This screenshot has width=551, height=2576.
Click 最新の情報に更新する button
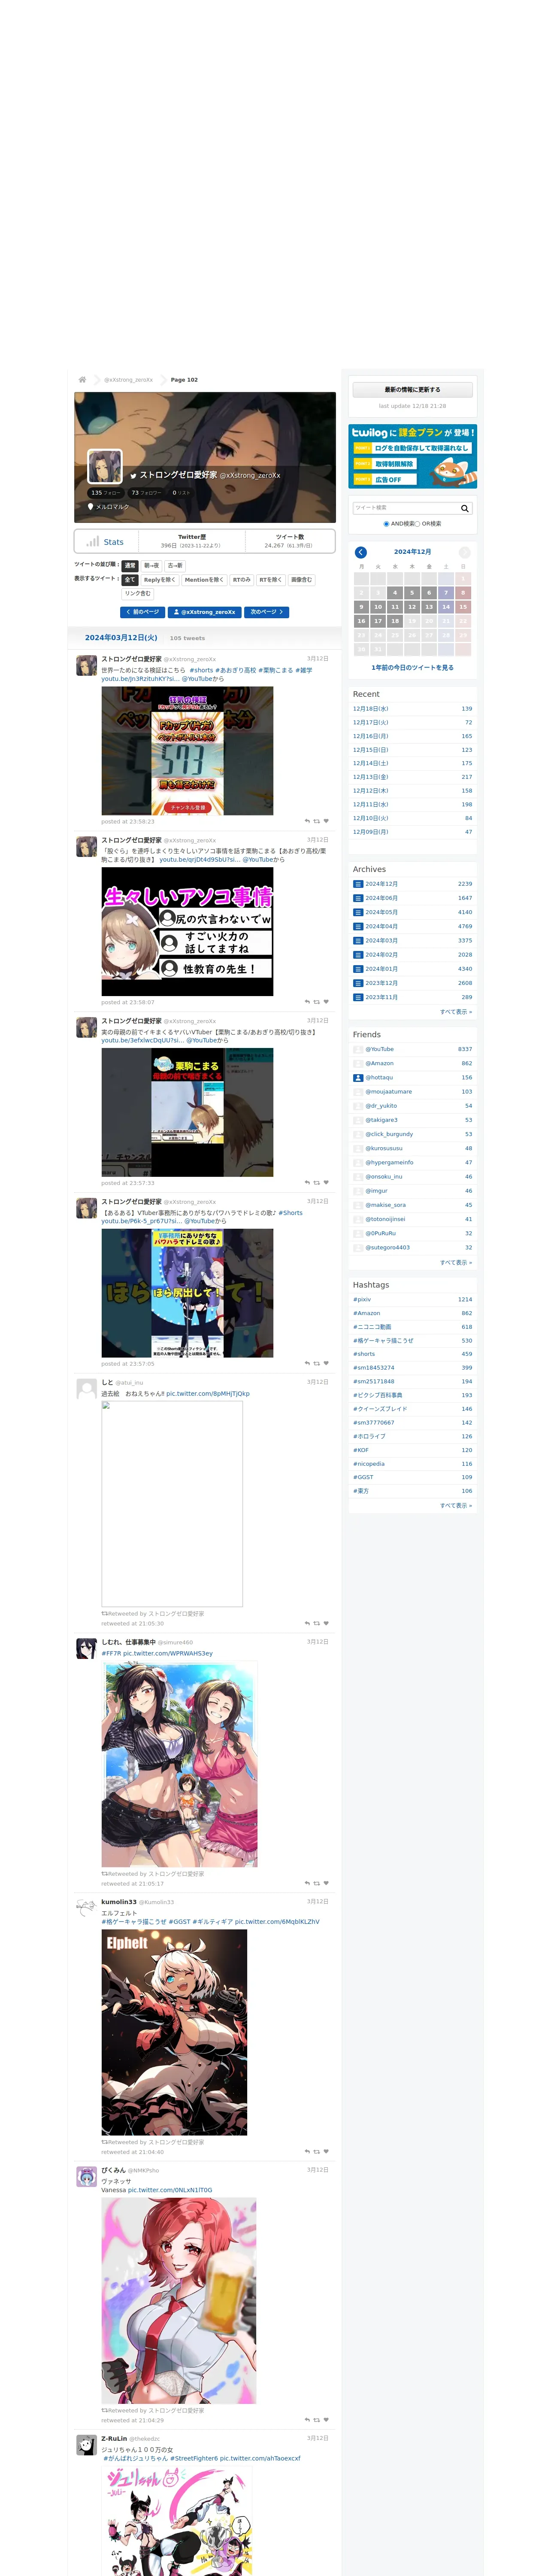412,390
